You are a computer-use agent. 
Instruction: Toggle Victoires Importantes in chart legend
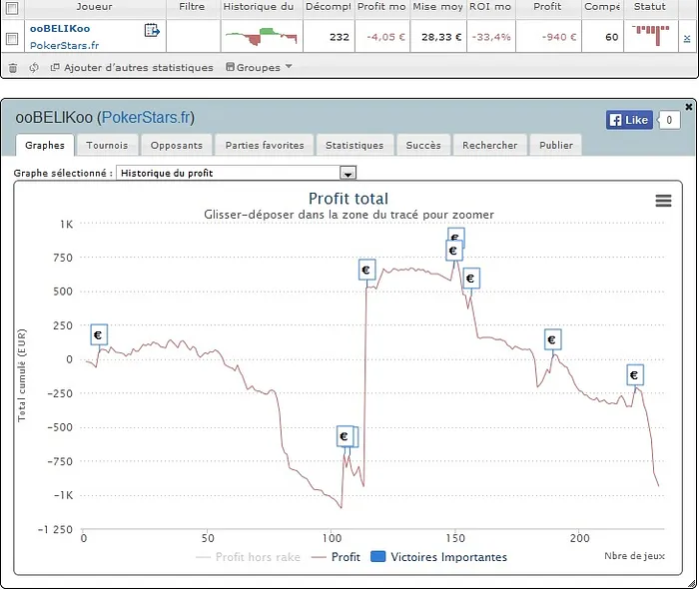point(438,557)
